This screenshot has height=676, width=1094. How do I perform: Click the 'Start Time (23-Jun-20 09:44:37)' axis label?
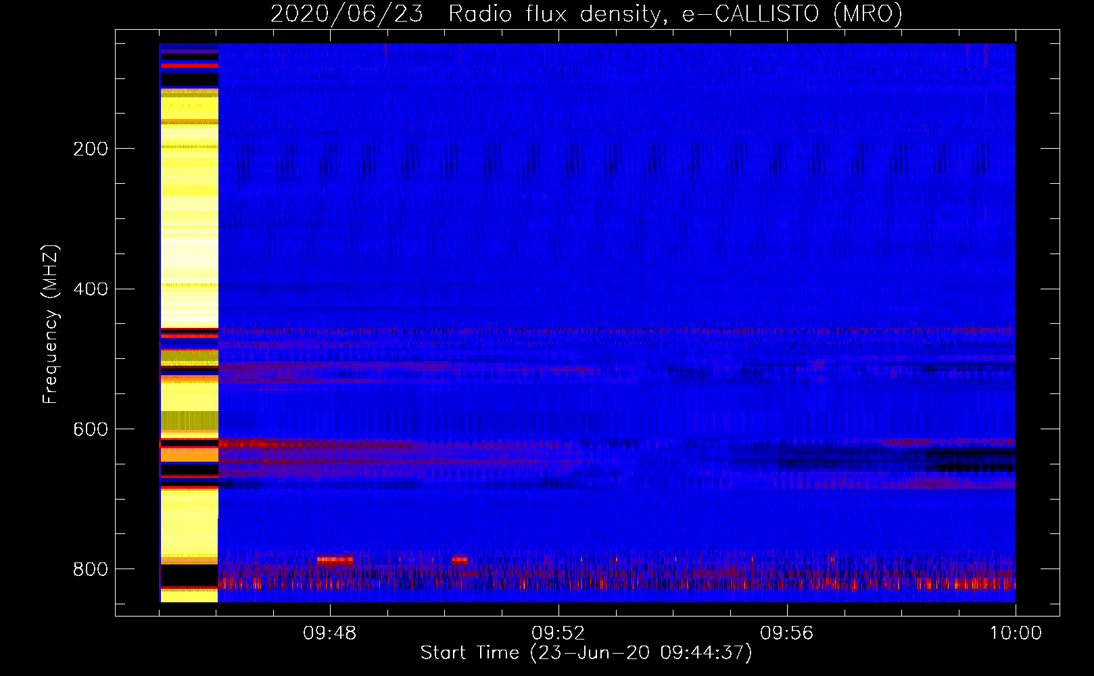(x=586, y=653)
